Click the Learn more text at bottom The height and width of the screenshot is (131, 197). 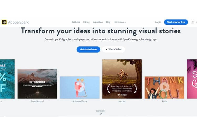(x=101, y=111)
